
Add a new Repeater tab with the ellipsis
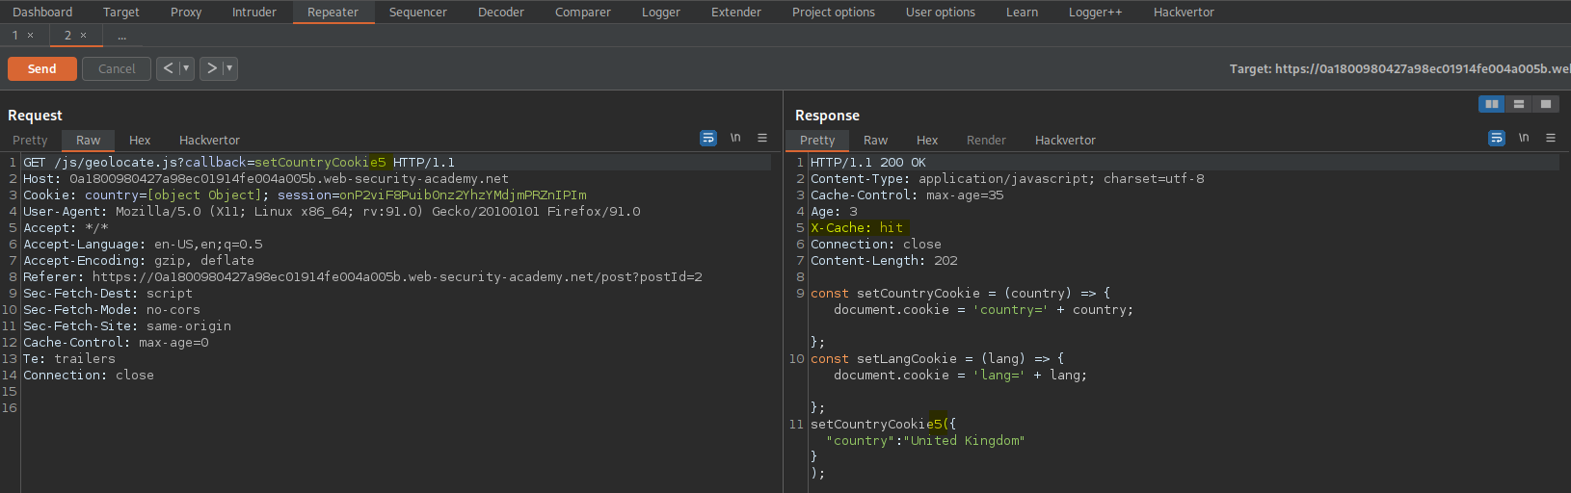(x=122, y=36)
